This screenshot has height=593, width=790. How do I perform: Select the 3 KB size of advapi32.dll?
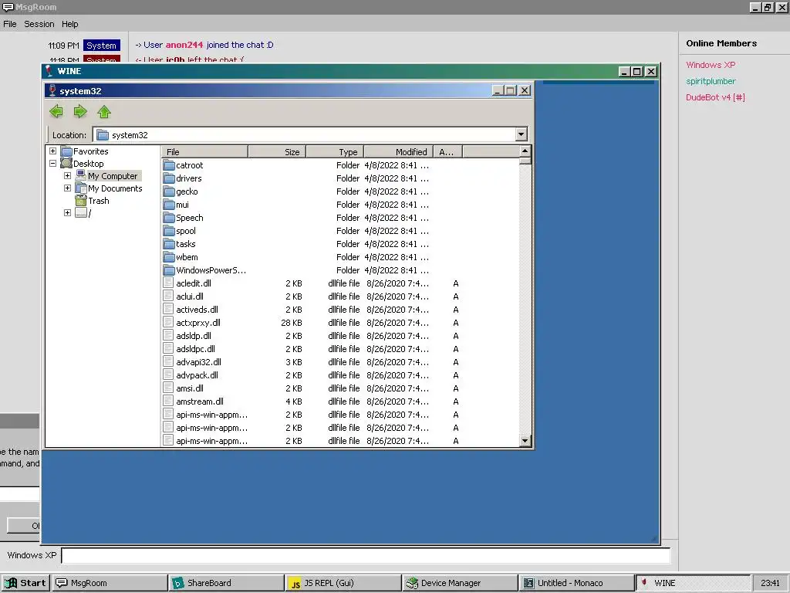(294, 361)
